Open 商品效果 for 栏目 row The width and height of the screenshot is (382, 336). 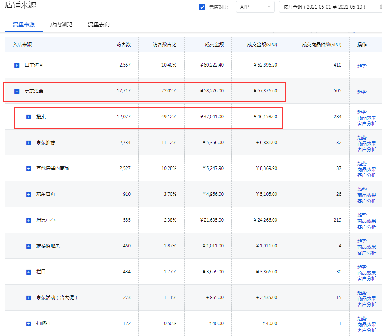367,273
